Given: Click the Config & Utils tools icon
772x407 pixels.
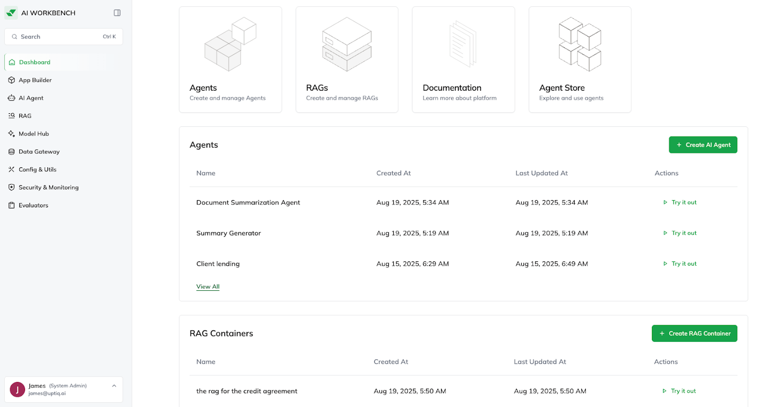Looking at the screenshot, I should coord(12,169).
